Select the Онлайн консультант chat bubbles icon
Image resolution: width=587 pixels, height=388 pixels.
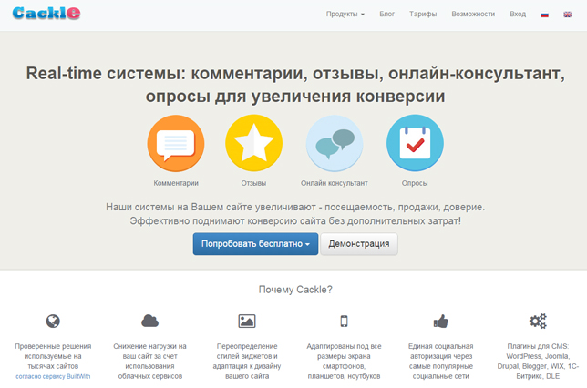(335, 143)
